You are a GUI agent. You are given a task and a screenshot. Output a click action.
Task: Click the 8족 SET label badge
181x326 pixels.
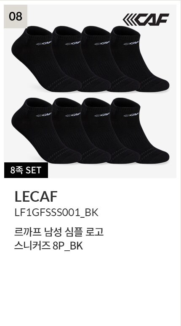[26, 170]
